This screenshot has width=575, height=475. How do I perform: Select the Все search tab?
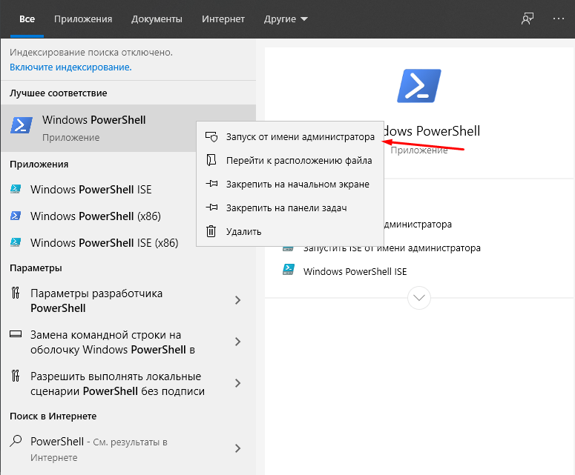pyautogui.click(x=27, y=19)
